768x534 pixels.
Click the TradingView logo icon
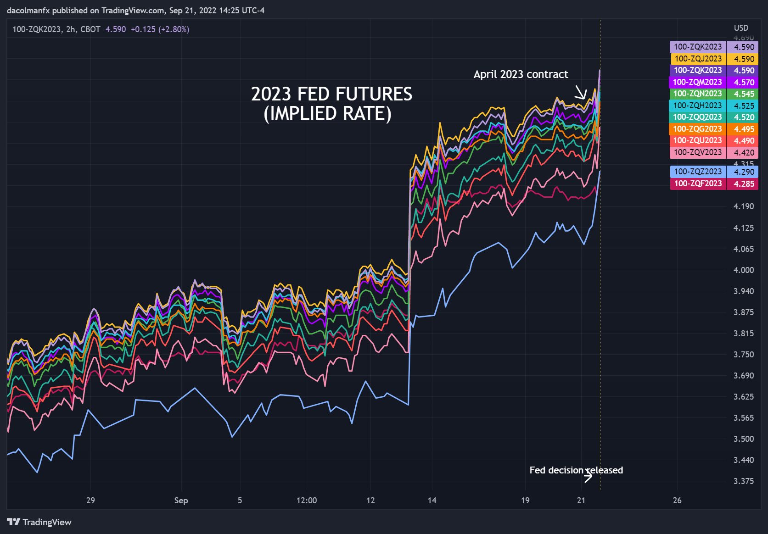point(14,522)
